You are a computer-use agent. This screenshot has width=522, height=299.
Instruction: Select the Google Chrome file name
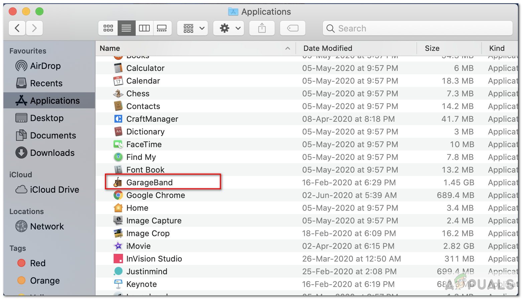point(156,195)
